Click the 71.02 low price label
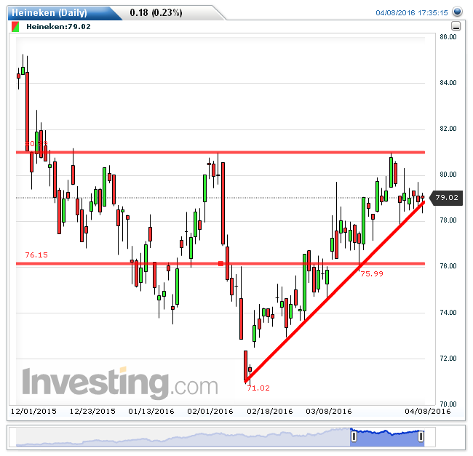The width and height of the screenshot is (473, 456). click(258, 388)
